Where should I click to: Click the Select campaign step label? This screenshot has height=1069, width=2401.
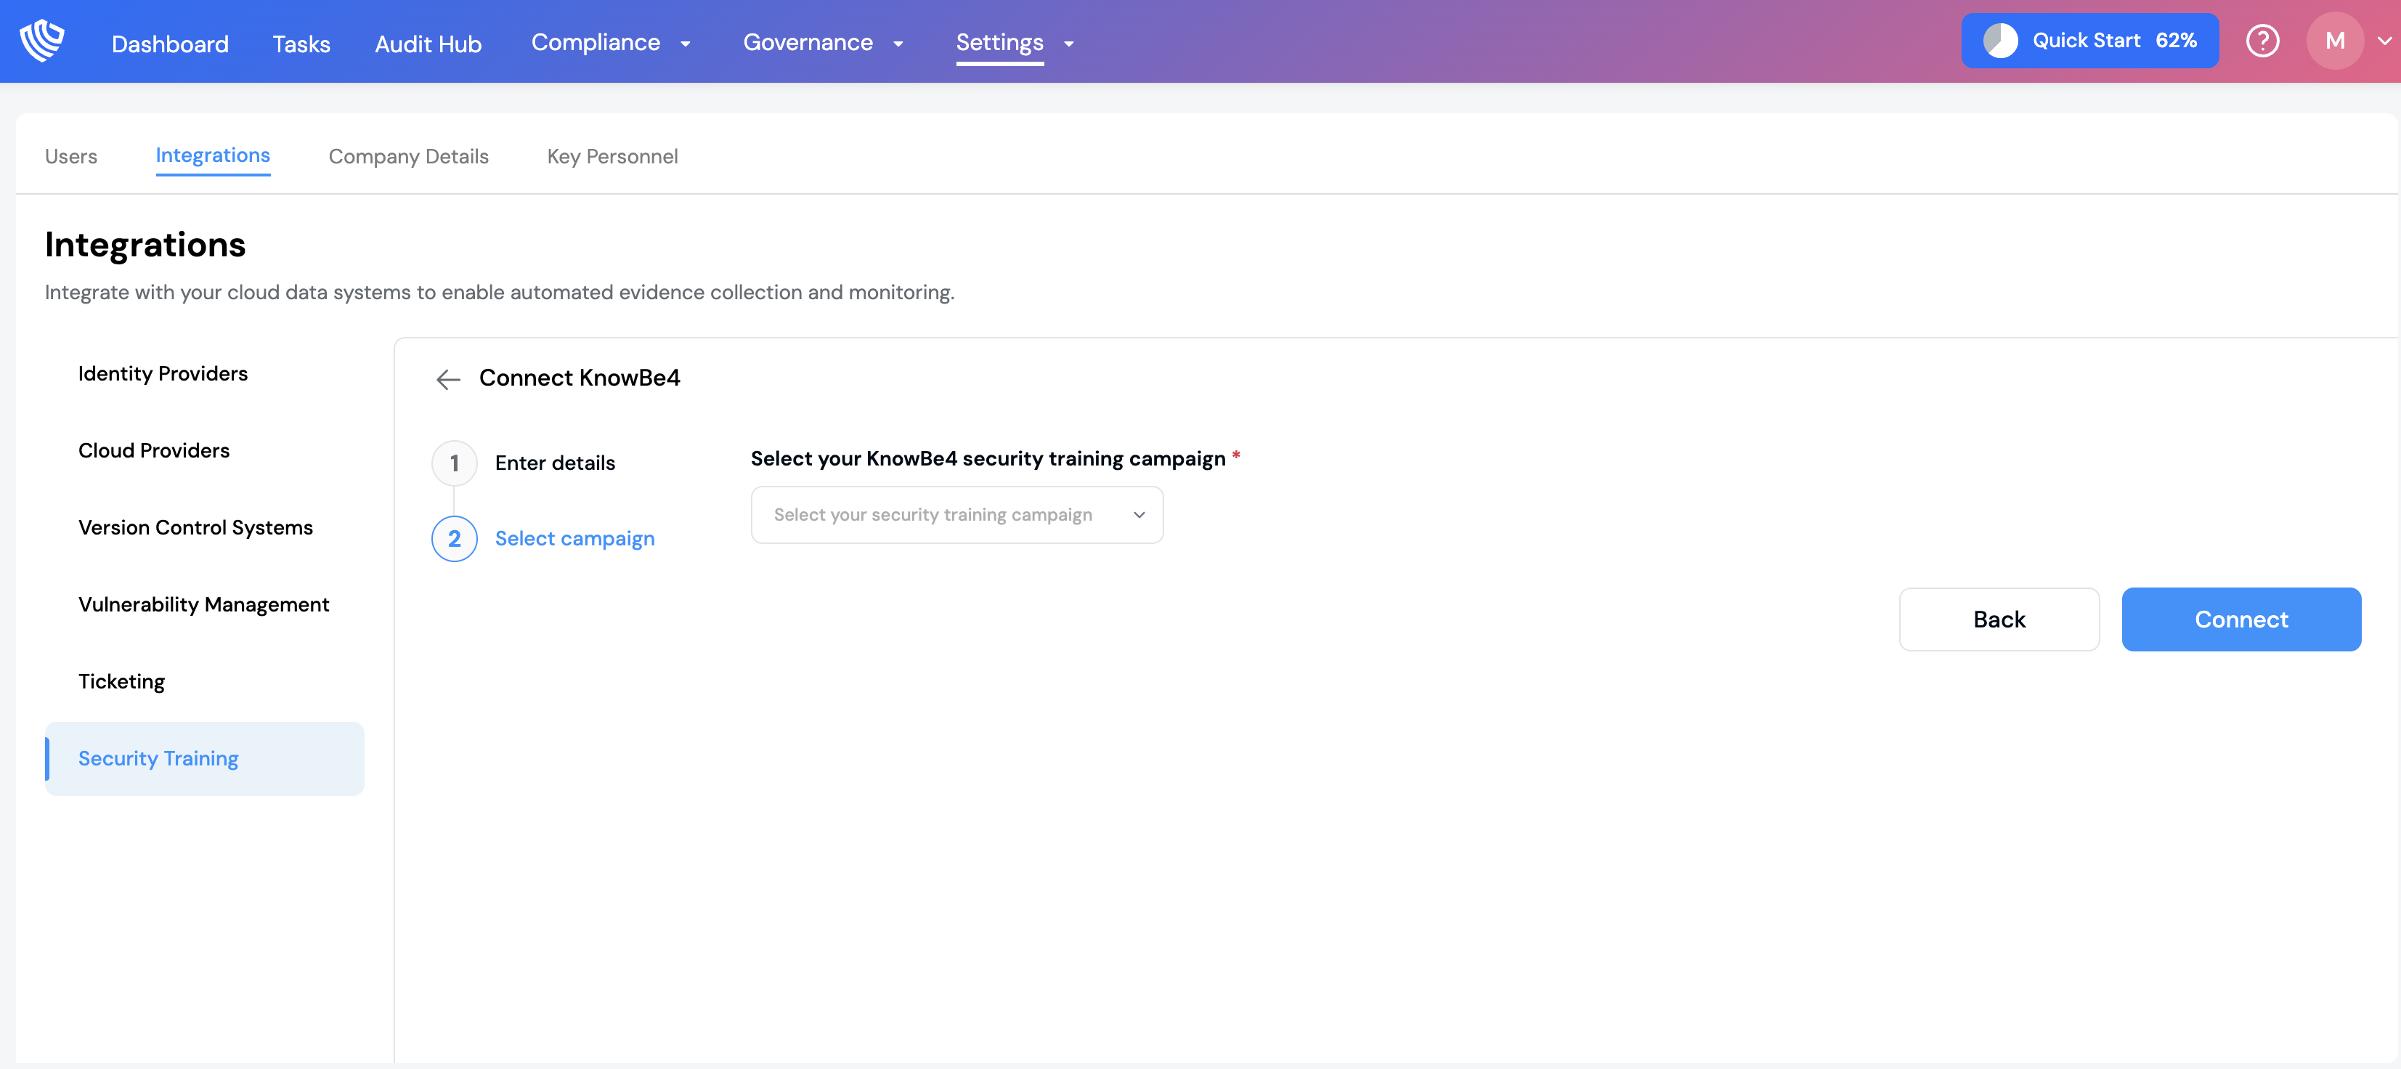(x=574, y=539)
